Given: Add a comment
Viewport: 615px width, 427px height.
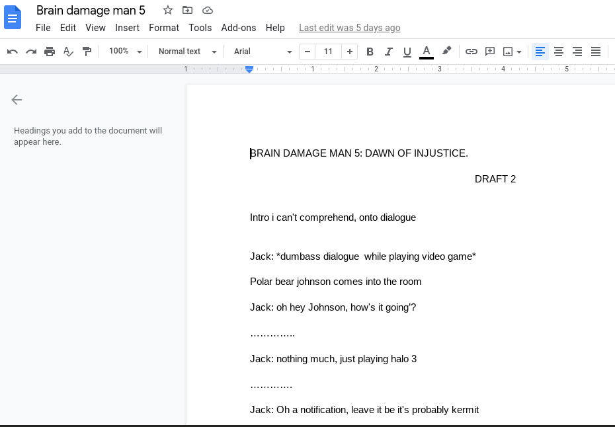Looking at the screenshot, I should click(x=490, y=52).
